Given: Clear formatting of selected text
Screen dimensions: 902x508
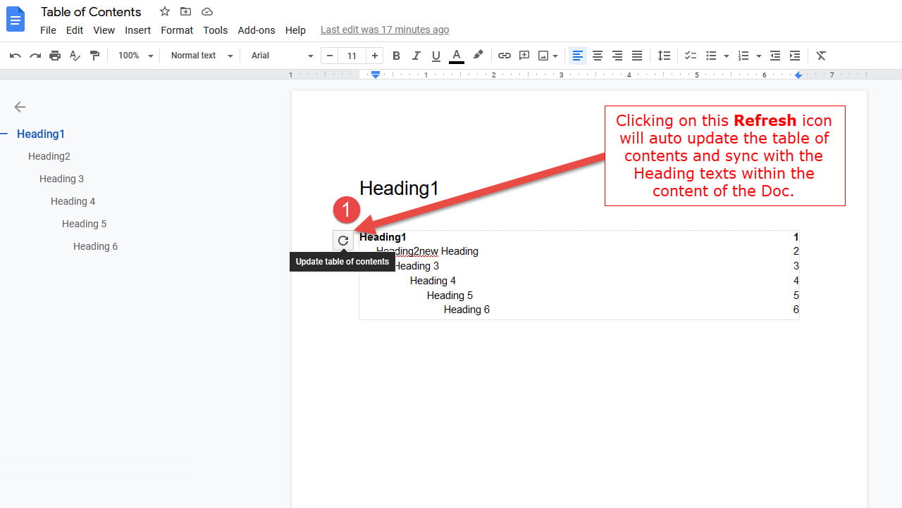Looking at the screenshot, I should click(x=820, y=56).
